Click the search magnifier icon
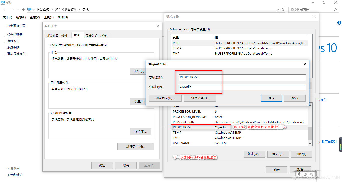342x182 pixels. [335, 10]
